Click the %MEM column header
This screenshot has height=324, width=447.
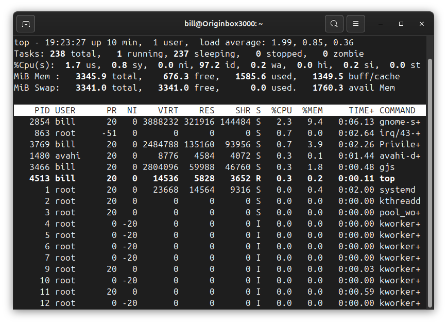[x=313, y=110]
